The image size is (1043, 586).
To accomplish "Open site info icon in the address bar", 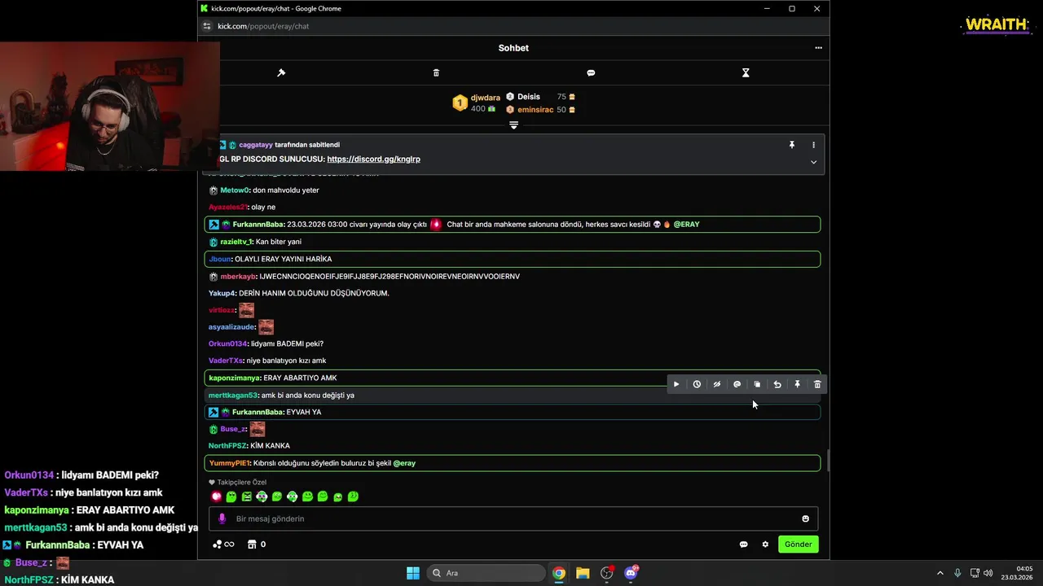I will pyautogui.click(x=207, y=26).
